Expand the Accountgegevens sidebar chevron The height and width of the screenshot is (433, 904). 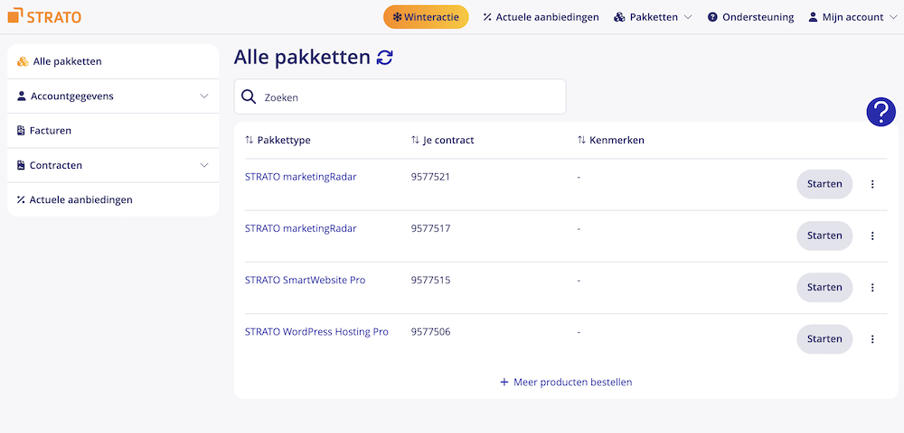click(204, 96)
